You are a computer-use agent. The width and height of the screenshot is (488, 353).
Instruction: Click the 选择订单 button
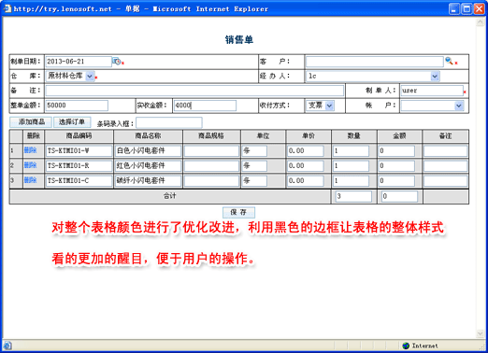[x=72, y=122]
